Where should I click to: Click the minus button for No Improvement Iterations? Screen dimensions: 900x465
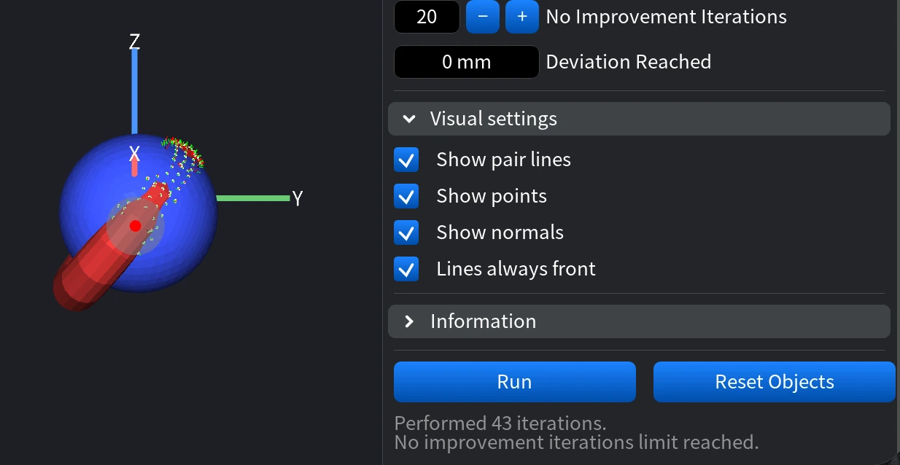pos(482,17)
